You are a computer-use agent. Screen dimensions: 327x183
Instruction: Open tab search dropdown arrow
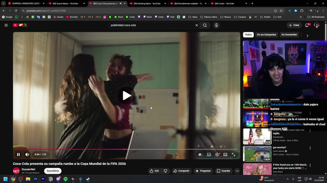pyautogui.click(x=3, y=4)
